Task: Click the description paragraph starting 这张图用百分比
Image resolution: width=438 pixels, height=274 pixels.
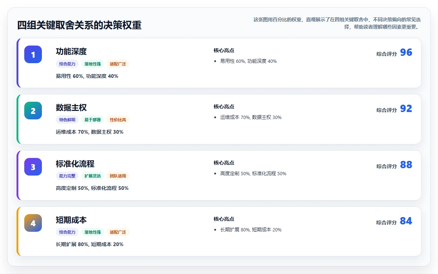Action: point(337,23)
